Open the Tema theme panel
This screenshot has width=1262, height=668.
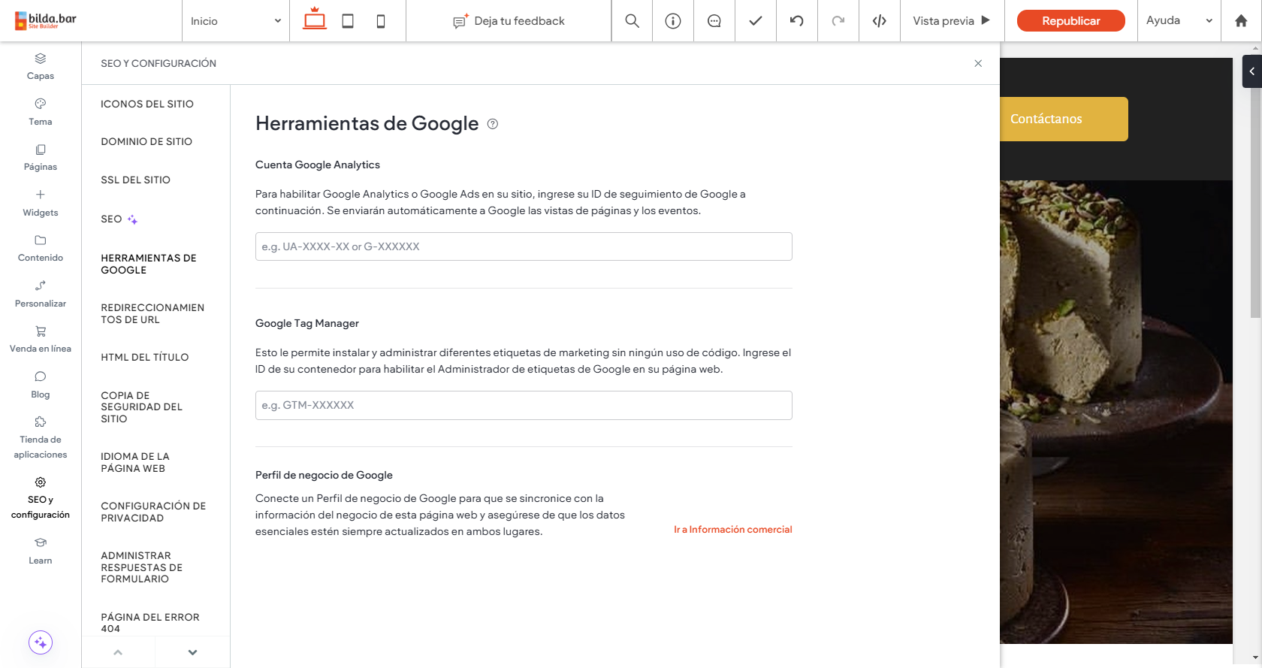point(41,112)
